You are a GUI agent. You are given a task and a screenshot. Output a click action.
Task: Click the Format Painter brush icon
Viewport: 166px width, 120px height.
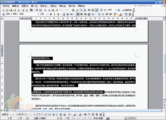(x=57, y=10)
